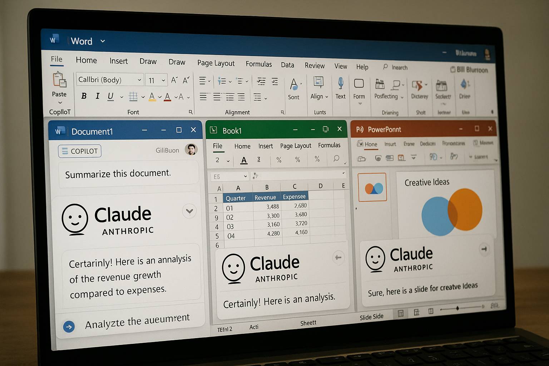This screenshot has height=366, width=549.
Task: Toggle align left in the Alignment group
Action: [x=203, y=97]
